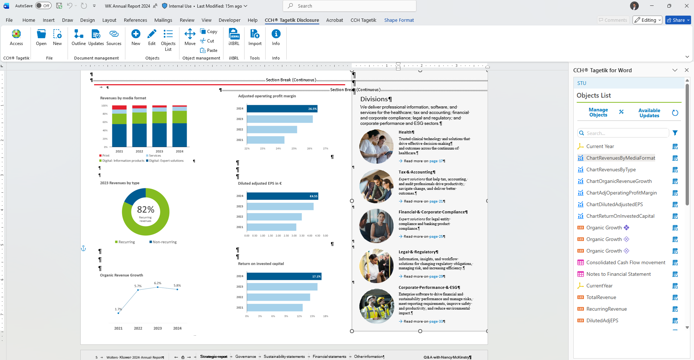The image size is (694, 360).
Task: Click the filter icon beside Objects search
Action: click(675, 133)
